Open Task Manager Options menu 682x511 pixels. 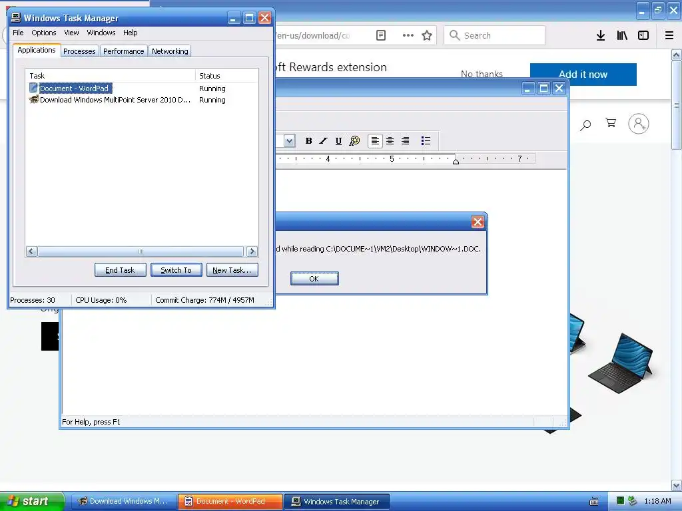coord(43,33)
